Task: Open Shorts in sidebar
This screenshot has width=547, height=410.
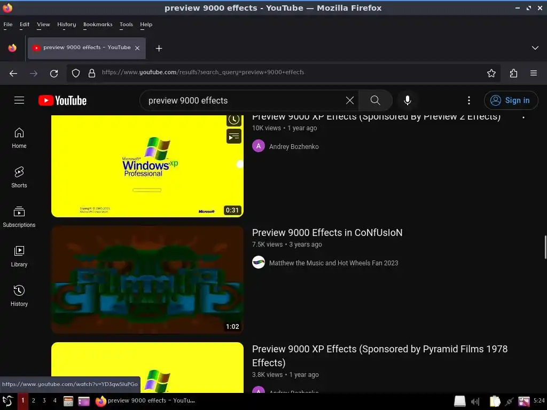Action: click(x=19, y=177)
